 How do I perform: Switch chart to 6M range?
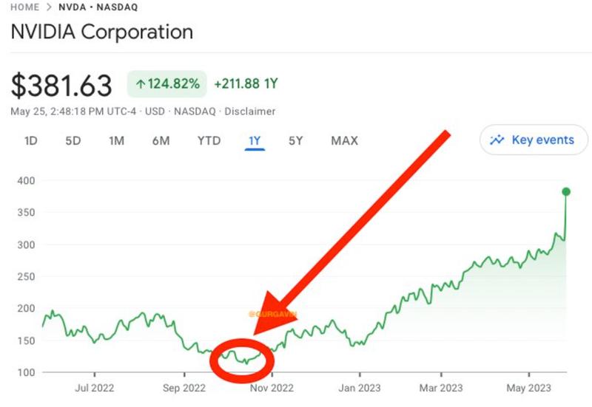(161, 140)
